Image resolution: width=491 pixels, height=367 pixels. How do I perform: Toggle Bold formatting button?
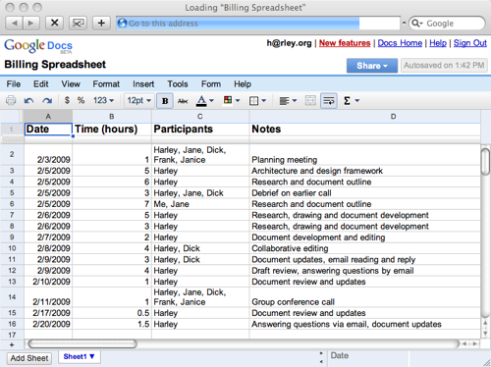(165, 101)
